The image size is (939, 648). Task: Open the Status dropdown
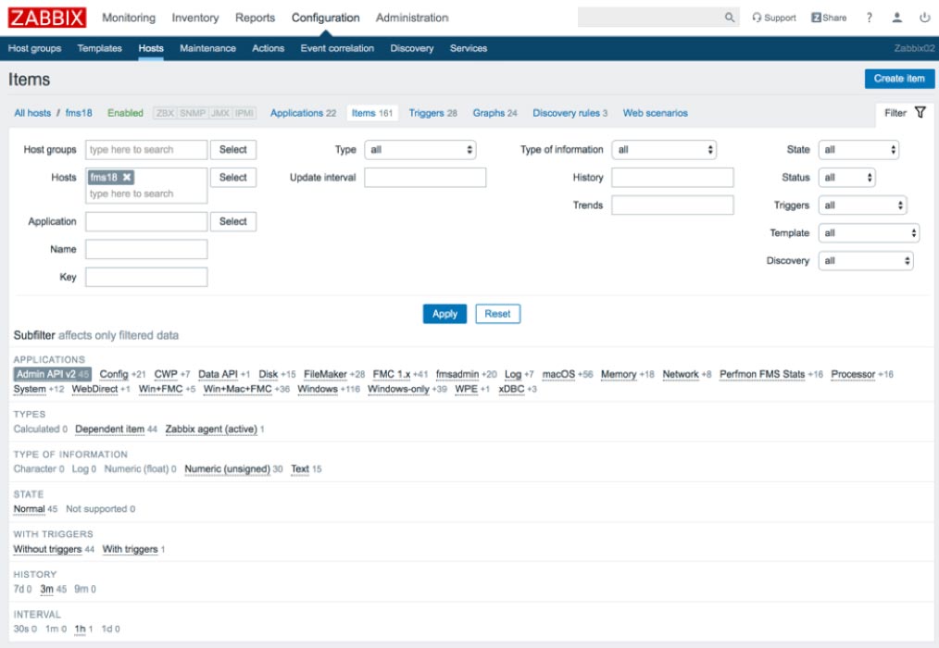point(846,177)
